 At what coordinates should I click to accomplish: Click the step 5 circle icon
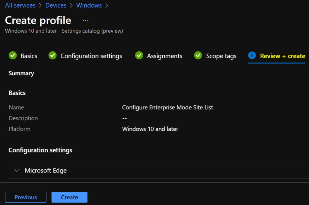252,55
